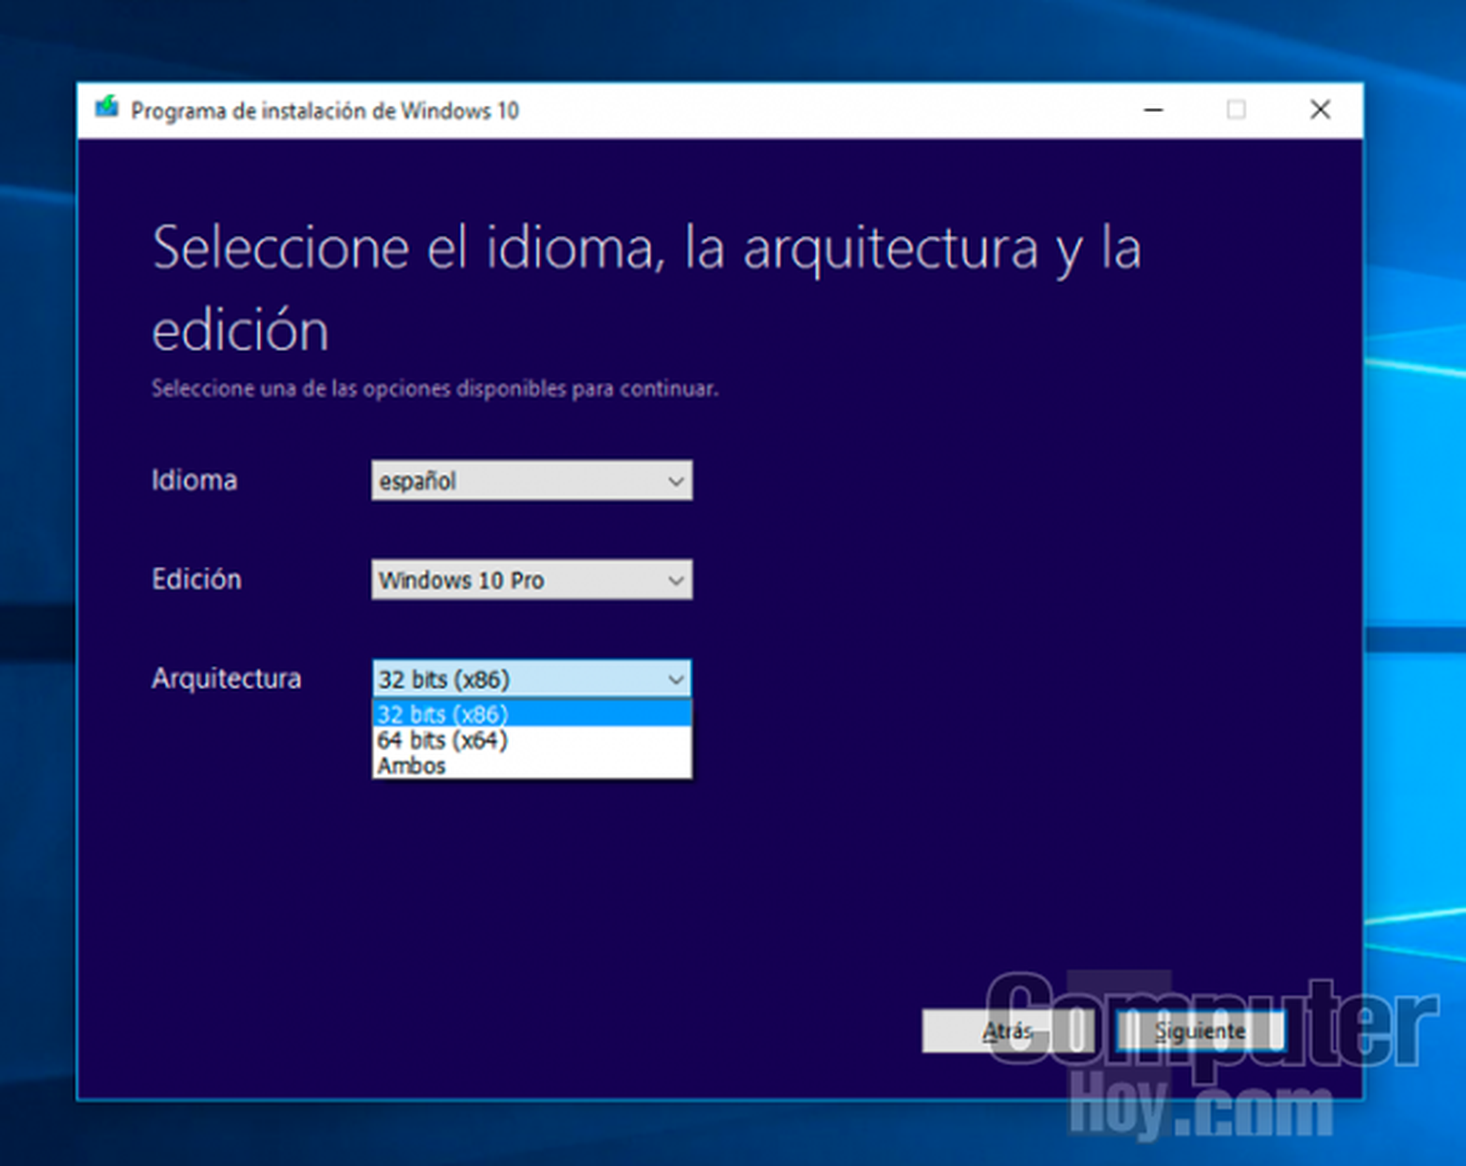Open the Idioma dropdown showing español
Image resolution: width=1466 pixels, height=1166 pixels.
click(x=532, y=480)
